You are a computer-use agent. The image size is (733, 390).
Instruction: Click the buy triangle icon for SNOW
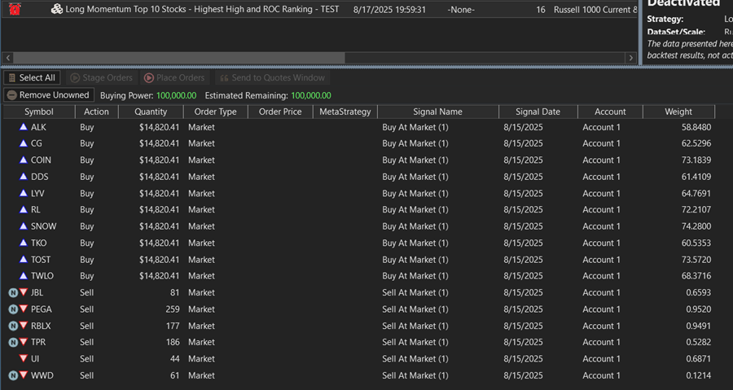[24, 226]
